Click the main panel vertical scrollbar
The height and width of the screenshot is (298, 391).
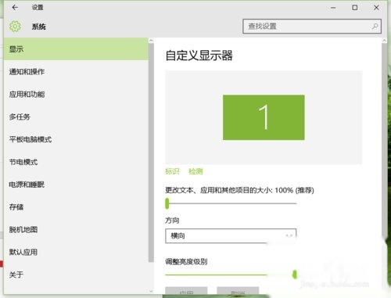(384, 141)
